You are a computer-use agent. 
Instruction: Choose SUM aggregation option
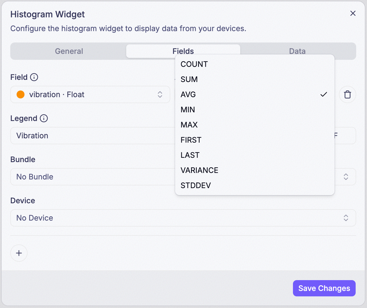[x=255, y=79]
